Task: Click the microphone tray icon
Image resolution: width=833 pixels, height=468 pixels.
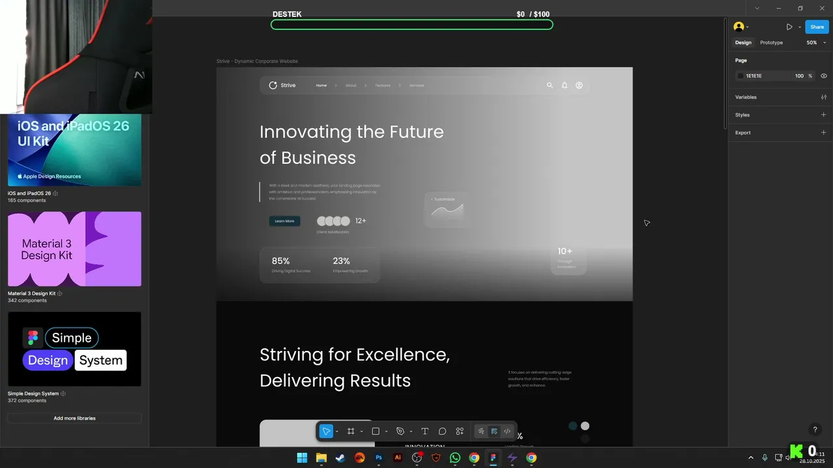Action: point(765,458)
